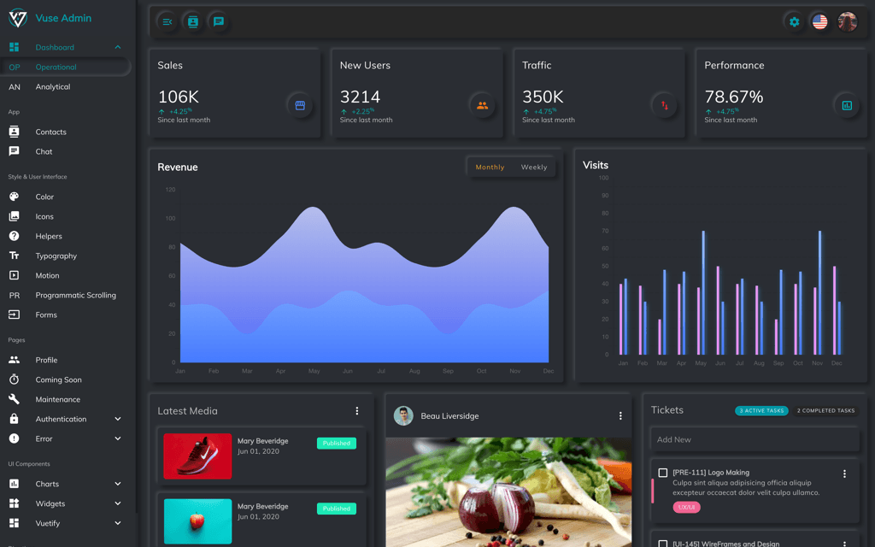Select Monthly revenue view
This screenshot has width=875, height=547.
[x=490, y=167]
